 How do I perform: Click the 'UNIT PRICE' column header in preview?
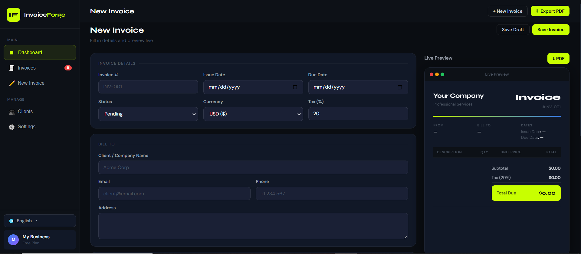pyautogui.click(x=511, y=152)
